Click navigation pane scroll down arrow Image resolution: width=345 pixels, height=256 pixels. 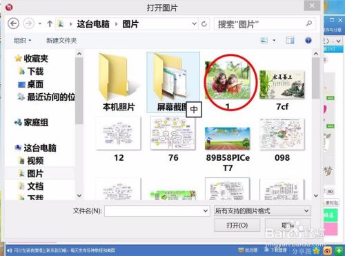pos(79,196)
